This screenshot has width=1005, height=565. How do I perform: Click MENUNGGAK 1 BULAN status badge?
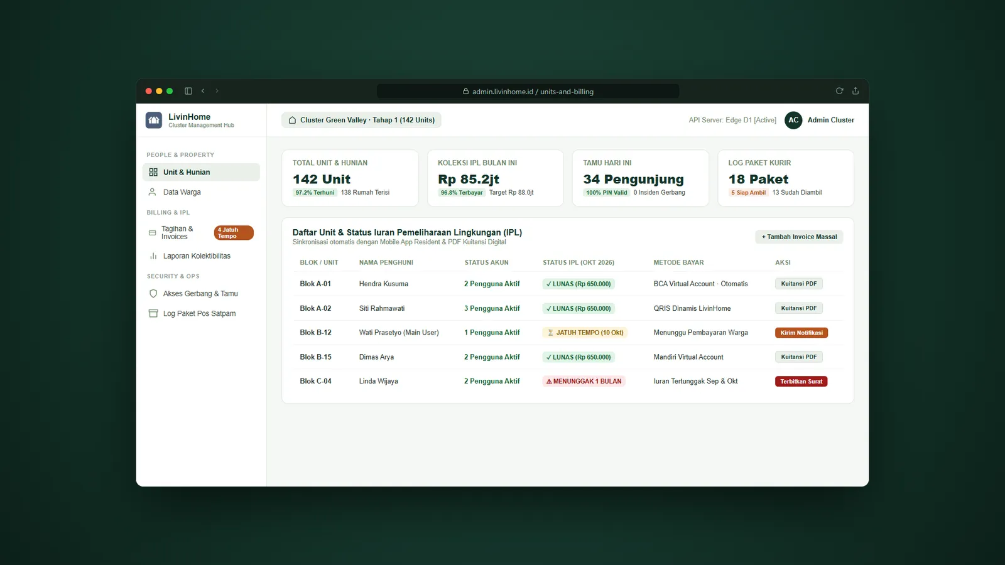pos(584,381)
